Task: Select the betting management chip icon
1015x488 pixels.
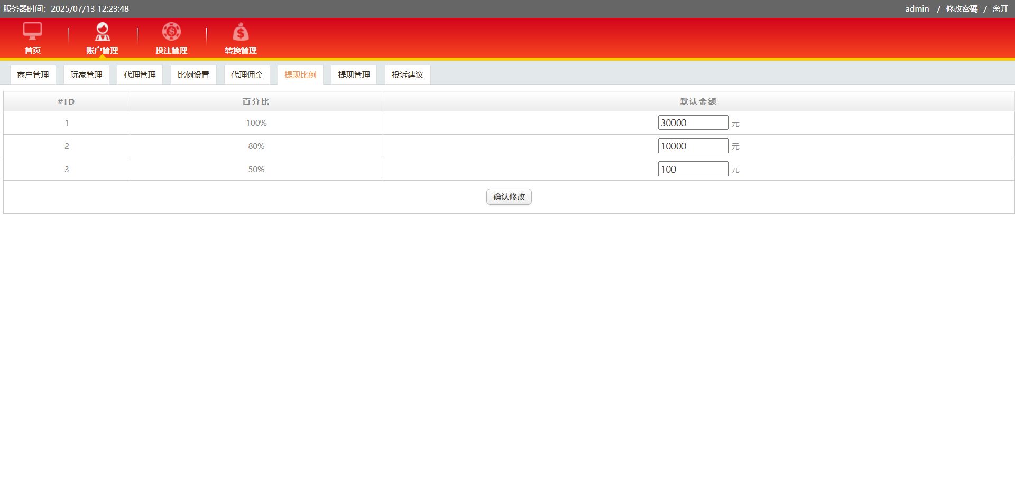Action: (171, 32)
